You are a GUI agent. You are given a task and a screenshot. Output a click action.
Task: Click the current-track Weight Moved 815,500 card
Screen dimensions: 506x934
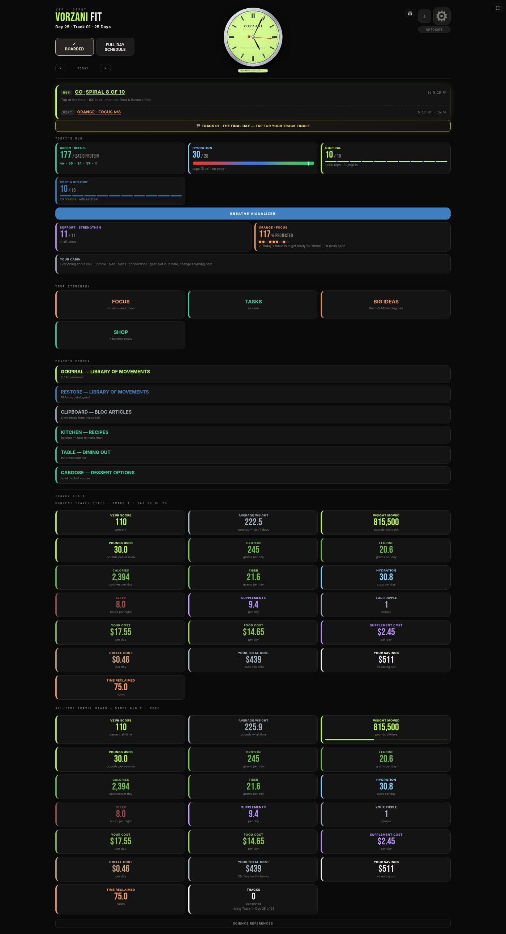coord(386,523)
